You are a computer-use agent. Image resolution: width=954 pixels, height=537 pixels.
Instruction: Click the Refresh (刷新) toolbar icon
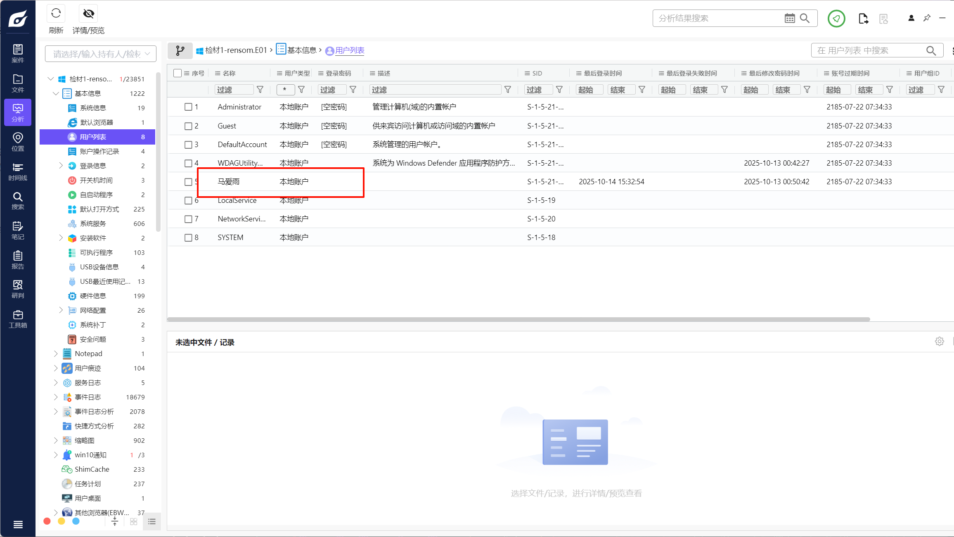tap(56, 14)
